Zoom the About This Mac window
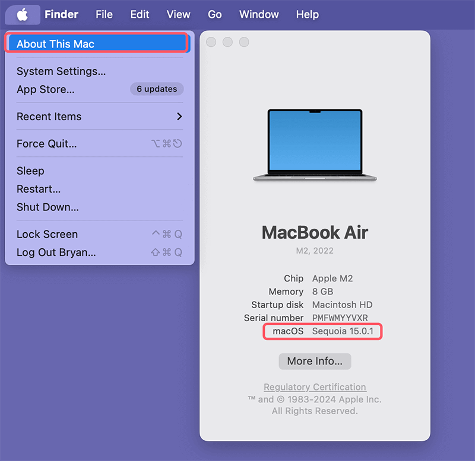This screenshot has width=475, height=461. (244, 42)
